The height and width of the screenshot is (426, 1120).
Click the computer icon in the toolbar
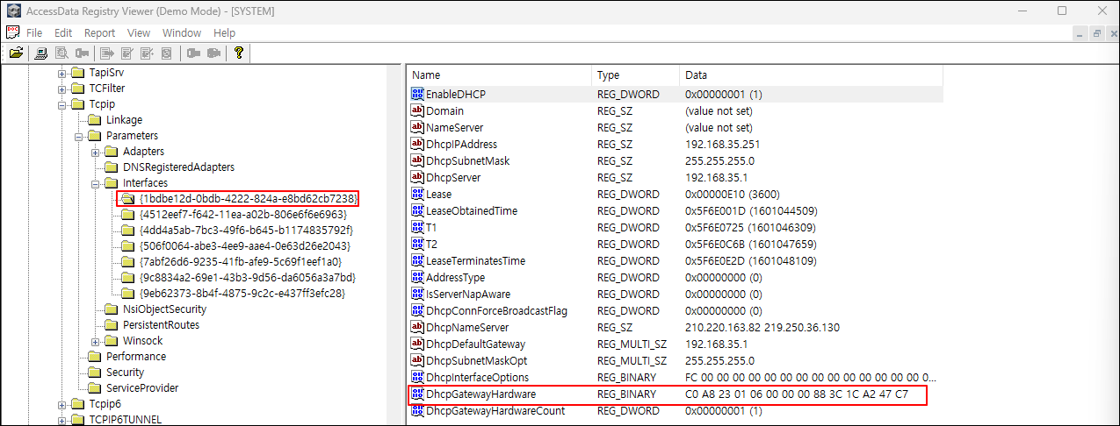point(40,53)
